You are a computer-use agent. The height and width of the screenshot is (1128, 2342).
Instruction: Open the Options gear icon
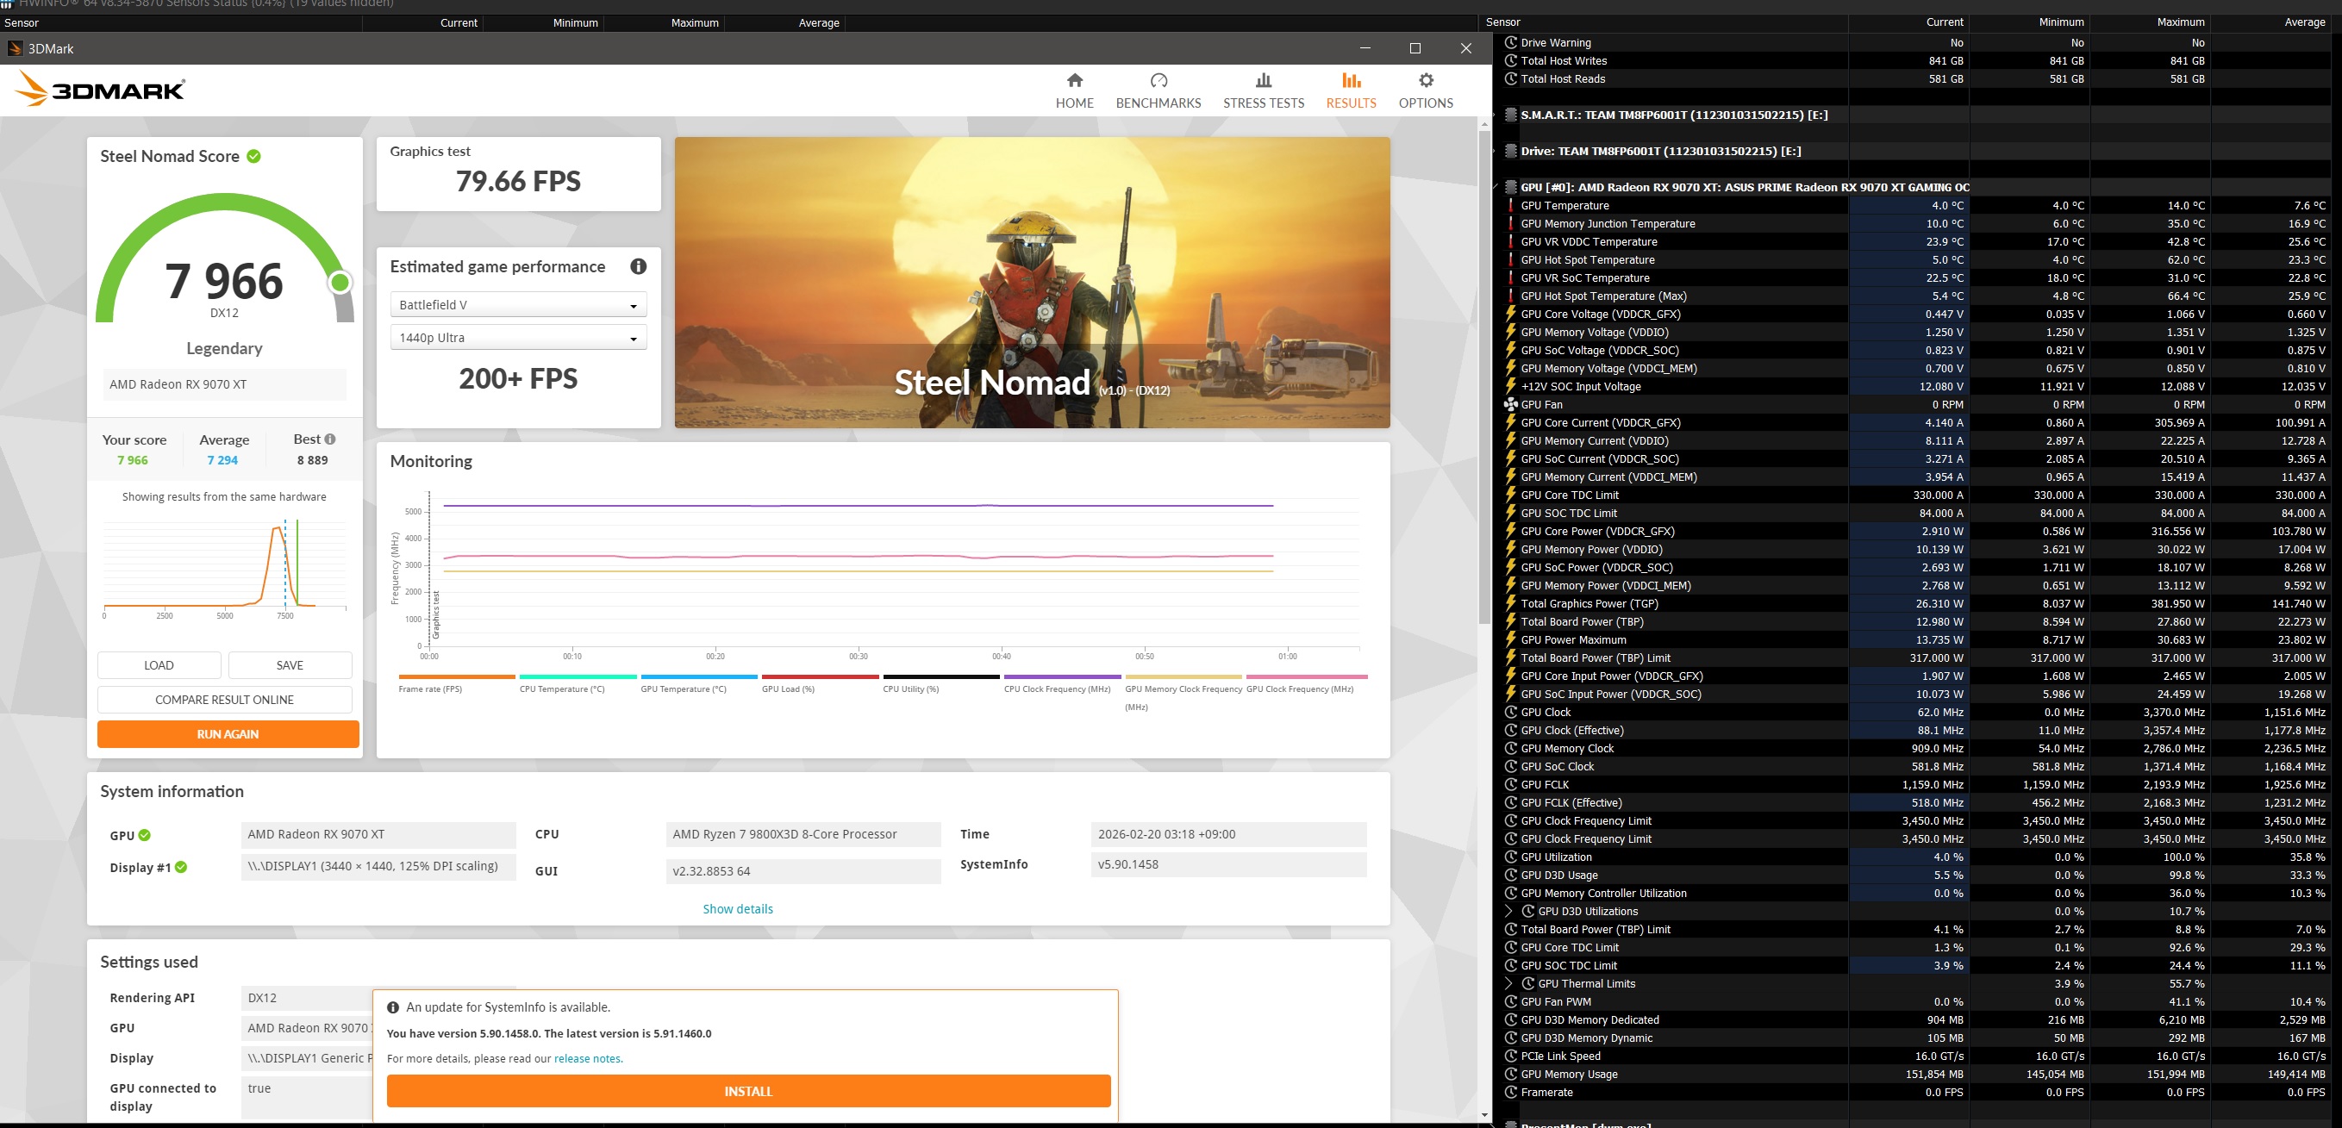coord(1425,81)
